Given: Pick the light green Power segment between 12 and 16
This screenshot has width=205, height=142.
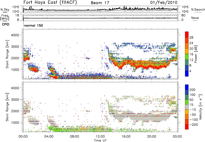Looking at the screenshot, I should pyautogui.click(x=187, y=57).
